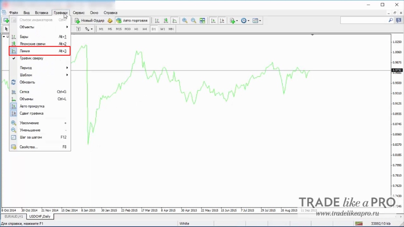Toggle Авто прокрутка in the menu
Screen dimensions: 404x227
tap(40, 106)
